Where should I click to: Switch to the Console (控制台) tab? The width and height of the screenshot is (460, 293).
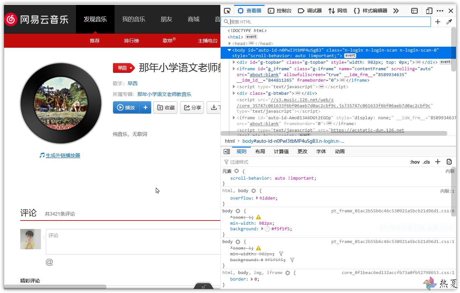(280, 11)
